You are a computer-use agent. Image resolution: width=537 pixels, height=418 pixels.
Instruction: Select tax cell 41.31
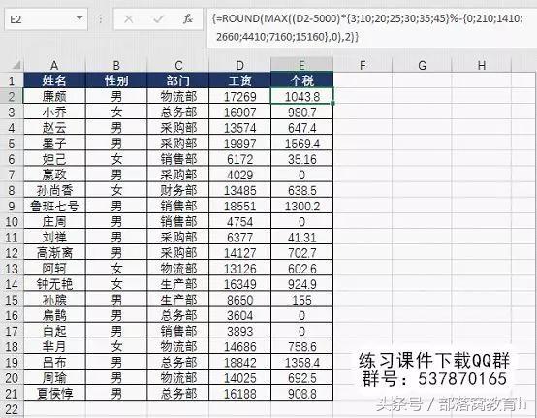[x=301, y=238]
